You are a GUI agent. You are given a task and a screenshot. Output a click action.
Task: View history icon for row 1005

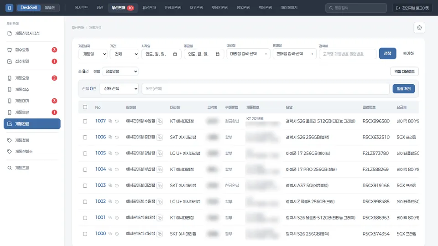coord(117,153)
